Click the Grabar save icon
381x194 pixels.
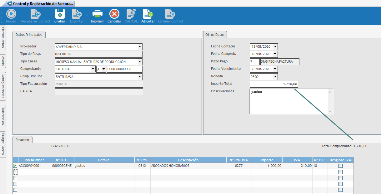pyautogui.click(x=60, y=14)
